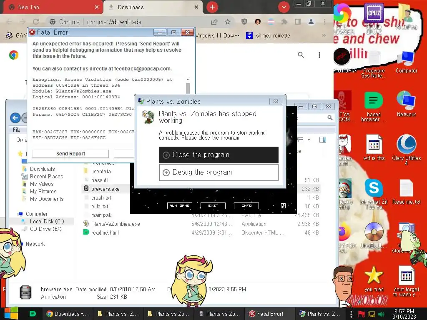Click the EXIT button in launcher
The image size is (427, 320).
213,206
